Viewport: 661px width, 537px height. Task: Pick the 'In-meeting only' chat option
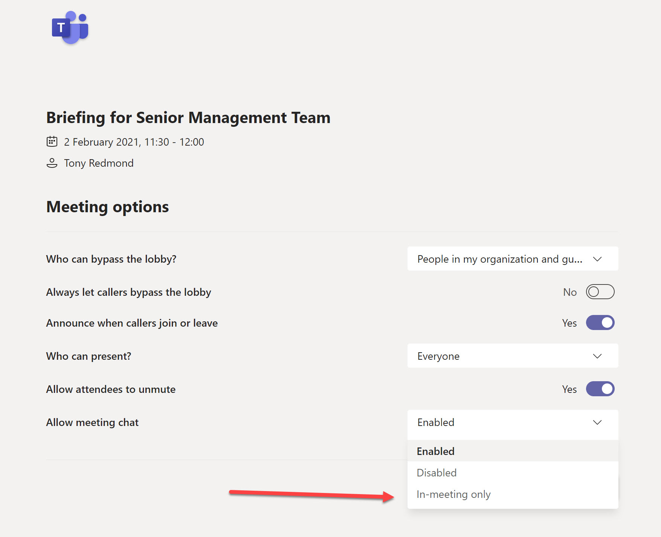[453, 494]
